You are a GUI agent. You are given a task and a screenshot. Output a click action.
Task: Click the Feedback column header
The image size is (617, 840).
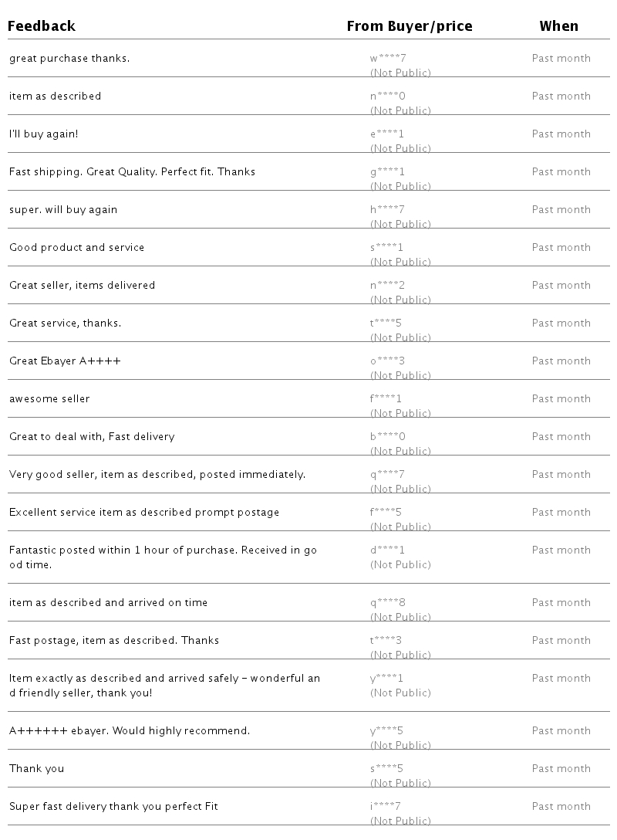point(42,26)
